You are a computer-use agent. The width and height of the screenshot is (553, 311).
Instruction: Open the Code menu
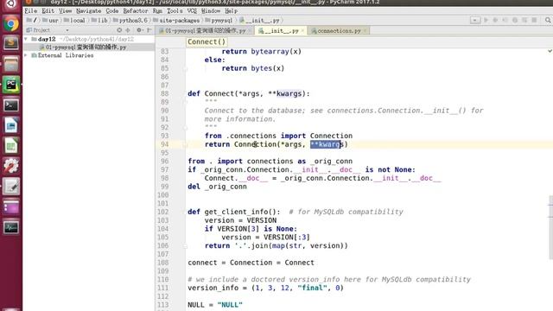pos(112,11)
